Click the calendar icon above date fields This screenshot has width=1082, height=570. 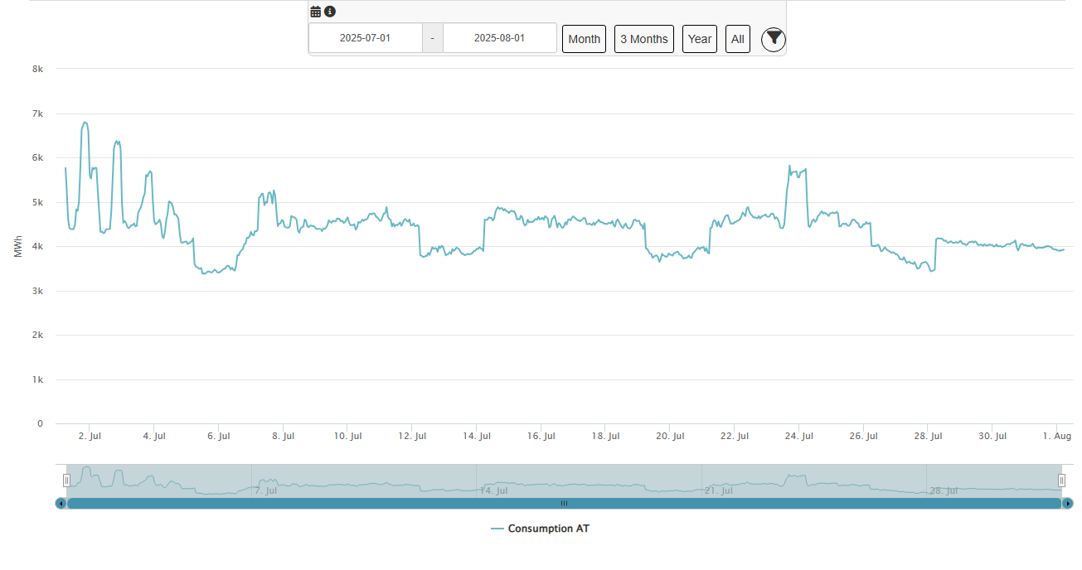click(315, 12)
